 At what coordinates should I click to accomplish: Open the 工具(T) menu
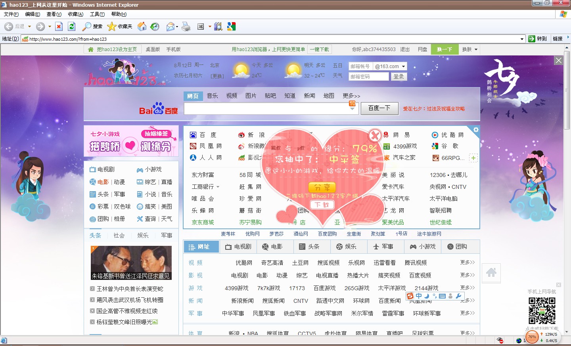click(97, 14)
